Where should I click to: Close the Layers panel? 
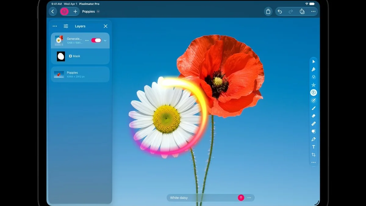[x=106, y=26]
